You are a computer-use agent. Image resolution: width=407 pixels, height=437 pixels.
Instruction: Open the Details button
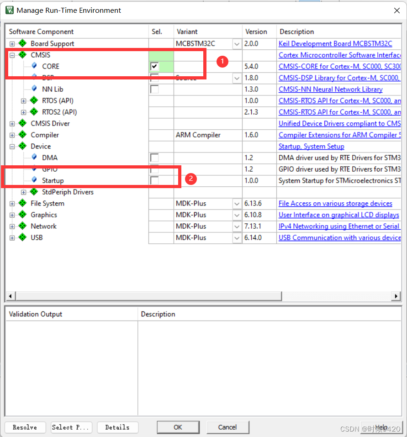[x=117, y=427]
